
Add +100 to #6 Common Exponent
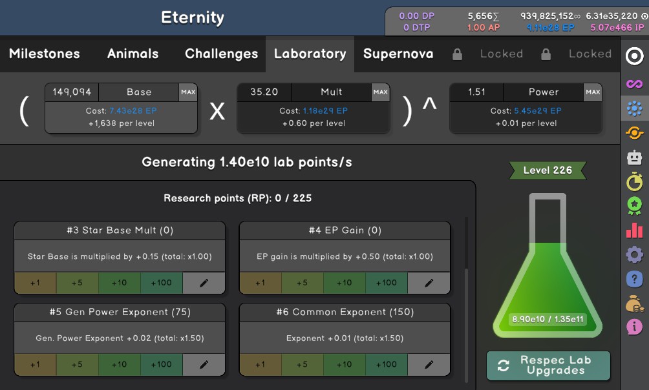(x=386, y=364)
